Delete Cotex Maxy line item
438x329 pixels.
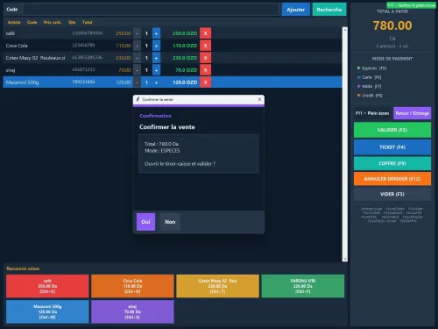click(x=205, y=58)
